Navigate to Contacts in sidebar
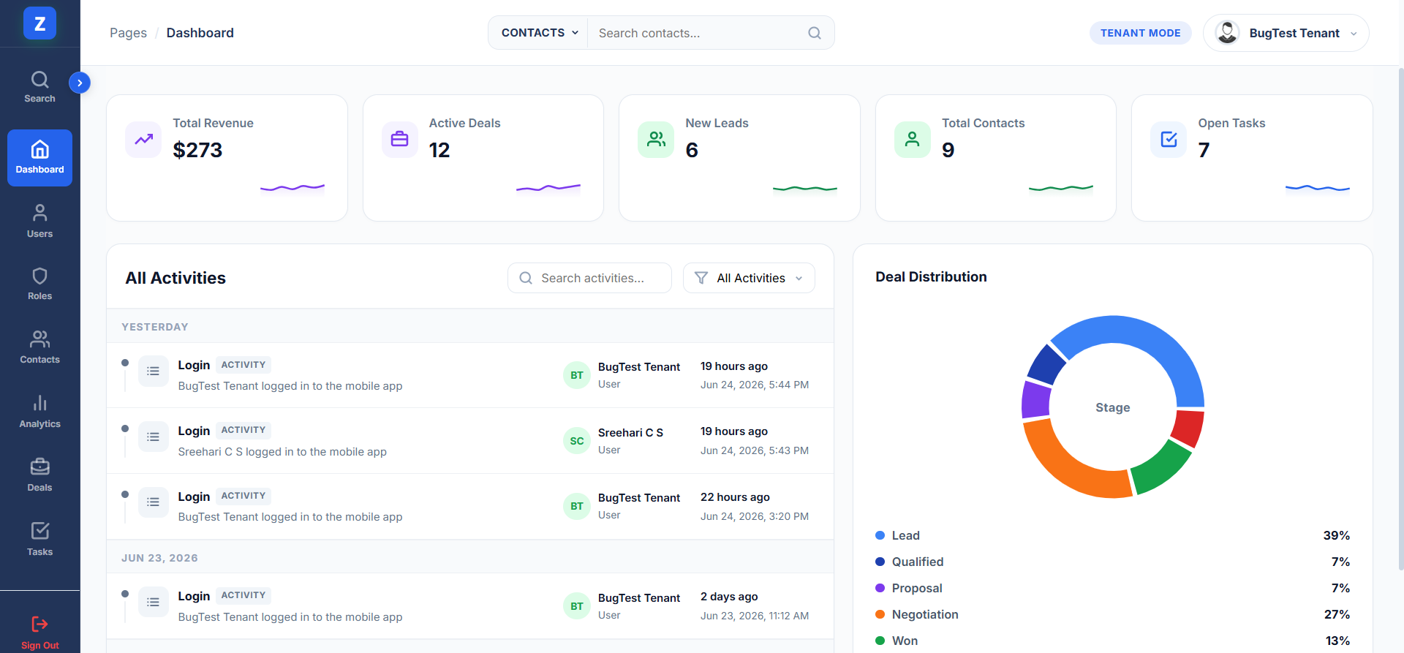This screenshot has height=653, width=1404. [39, 348]
